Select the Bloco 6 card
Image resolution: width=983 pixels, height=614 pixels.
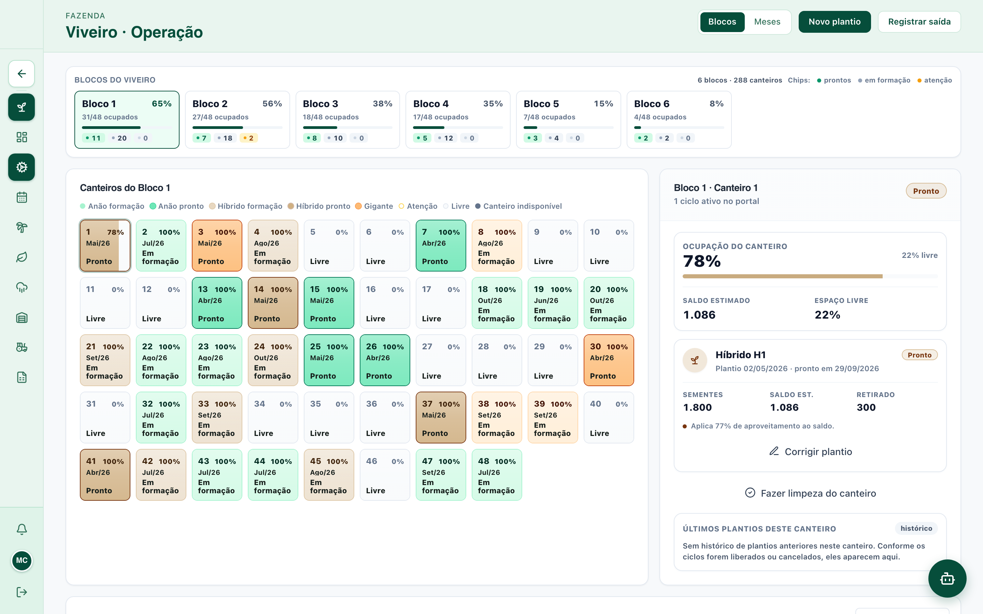pos(679,120)
